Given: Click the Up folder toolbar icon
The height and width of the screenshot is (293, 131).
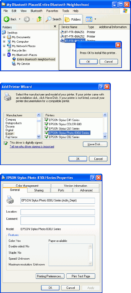Looking at the screenshot, I should [39, 19].
